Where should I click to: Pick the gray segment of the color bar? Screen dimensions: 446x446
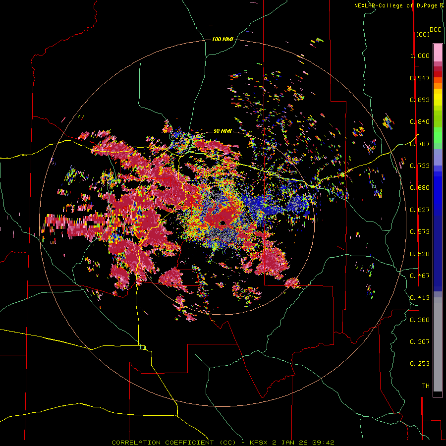[x=438, y=344]
